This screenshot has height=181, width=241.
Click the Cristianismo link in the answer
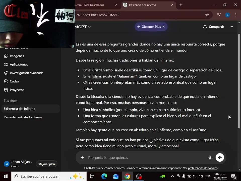click(x=102, y=70)
